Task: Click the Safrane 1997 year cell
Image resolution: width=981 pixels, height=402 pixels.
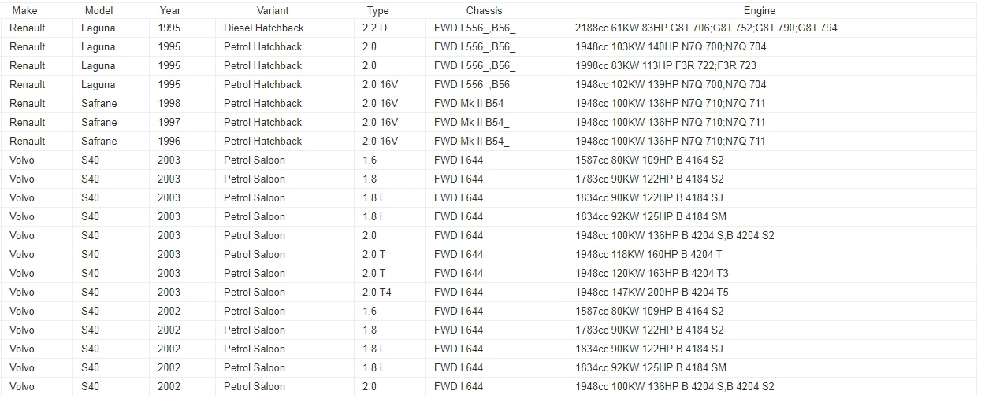Action: pos(169,122)
